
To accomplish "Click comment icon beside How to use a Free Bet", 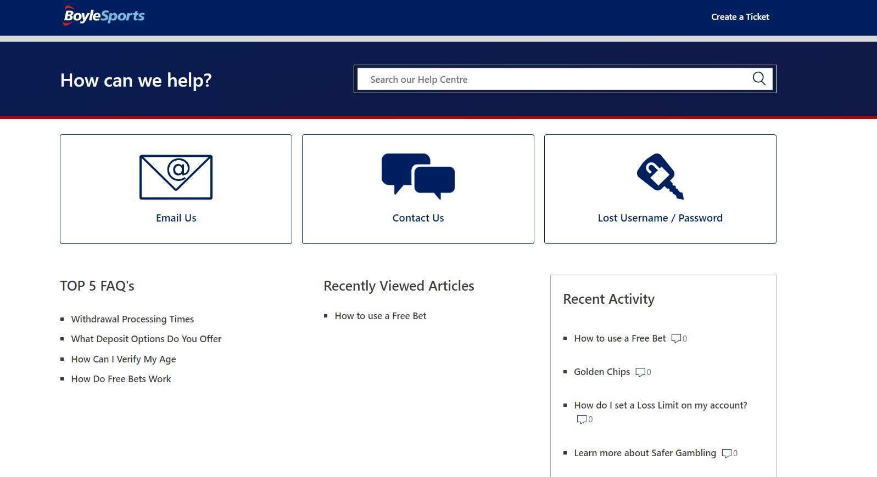I will [x=676, y=338].
